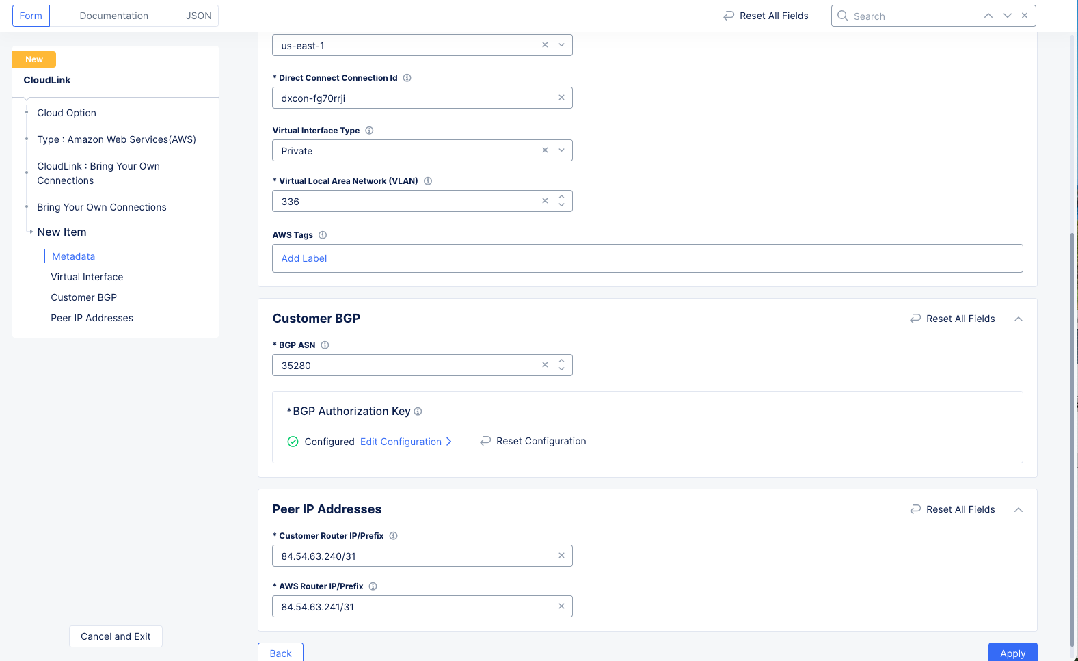Viewport: 1078px width, 661px height.
Task: Clear the Direct Connect Connection Id value
Action: click(x=561, y=98)
